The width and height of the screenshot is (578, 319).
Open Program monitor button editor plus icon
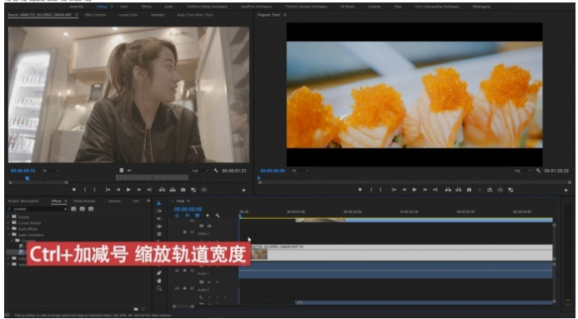(565, 190)
